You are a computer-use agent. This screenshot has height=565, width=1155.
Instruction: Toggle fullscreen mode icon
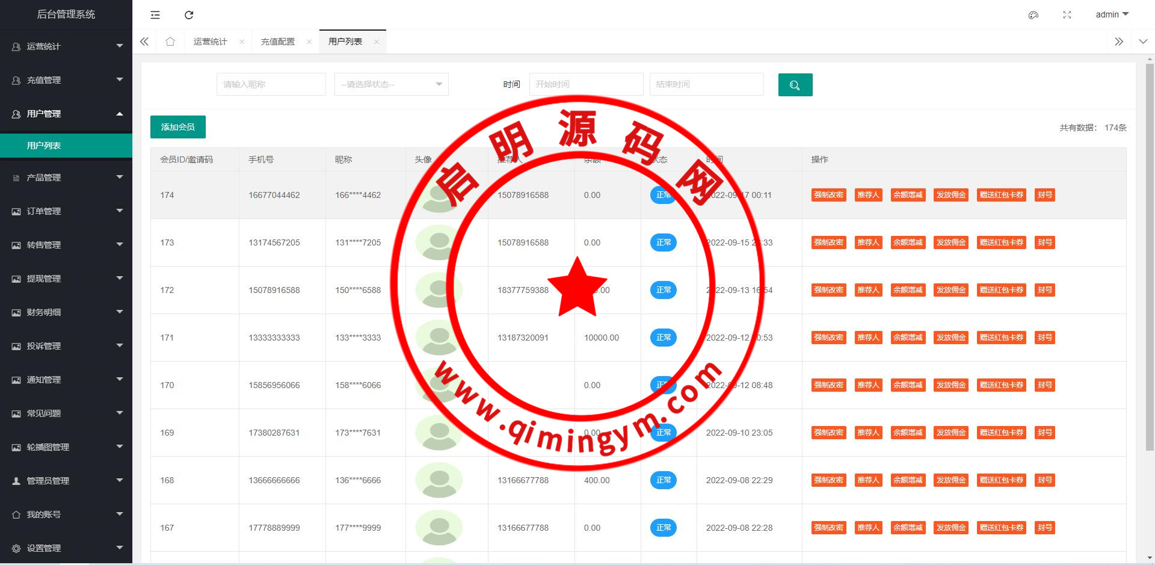tap(1067, 15)
